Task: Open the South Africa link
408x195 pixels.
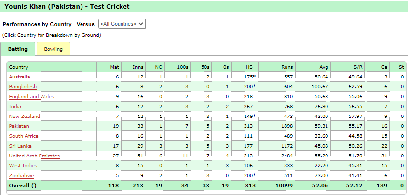Action: [24, 136]
